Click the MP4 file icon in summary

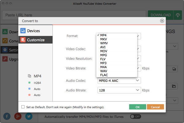[29, 76]
